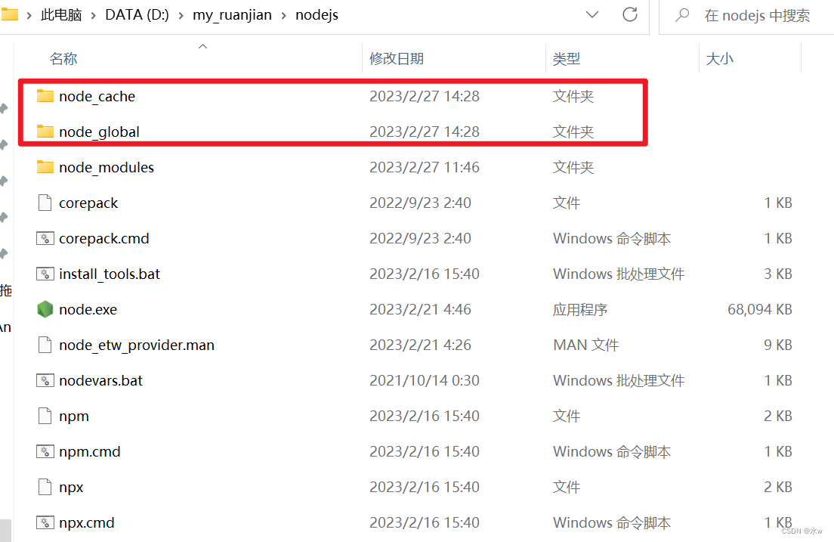Viewport: 834px width, 542px height.
Task: Click the 3 KB size value
Action: pos(777,274)
